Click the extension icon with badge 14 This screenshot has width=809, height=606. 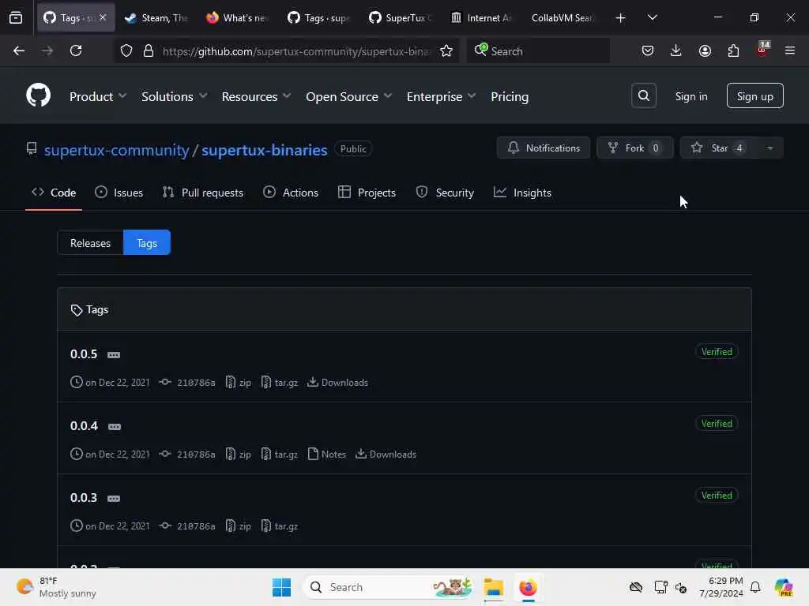762,50
